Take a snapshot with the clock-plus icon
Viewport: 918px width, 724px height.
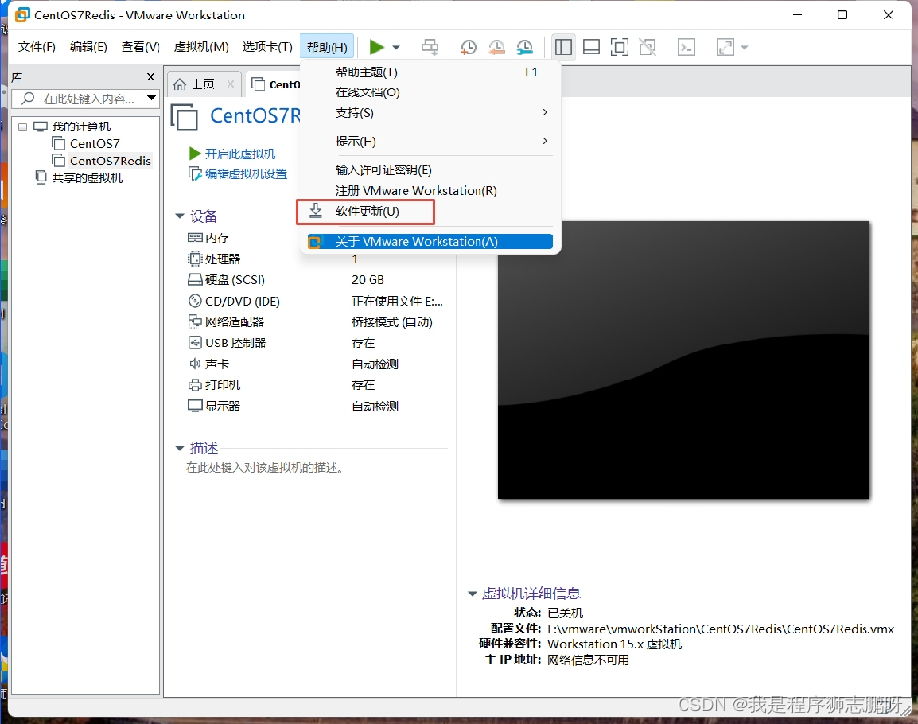(468, 47)
